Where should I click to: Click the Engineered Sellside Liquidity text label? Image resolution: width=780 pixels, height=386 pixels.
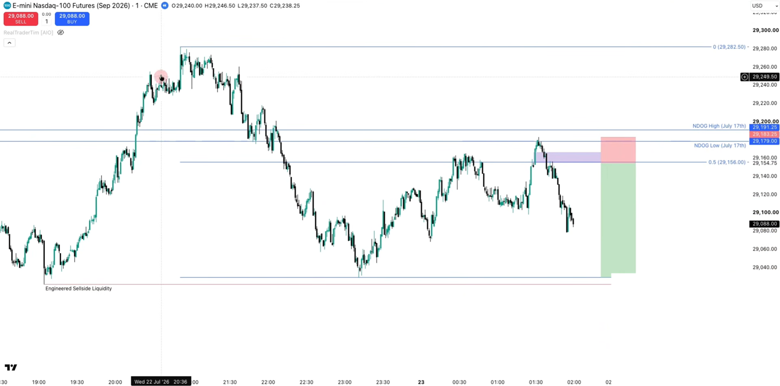click(78, 288)
